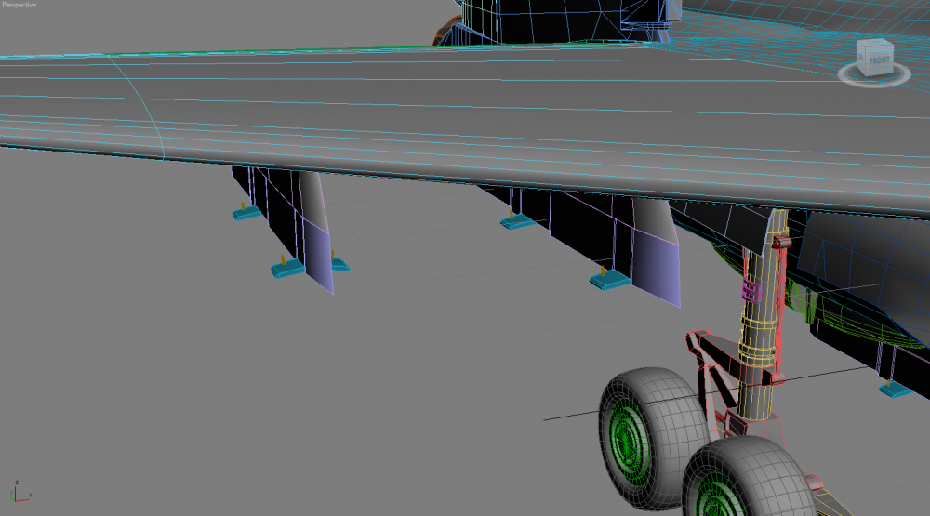
Task: Click the FRONT face of the ViewCube
Action: tap(879, 60)
